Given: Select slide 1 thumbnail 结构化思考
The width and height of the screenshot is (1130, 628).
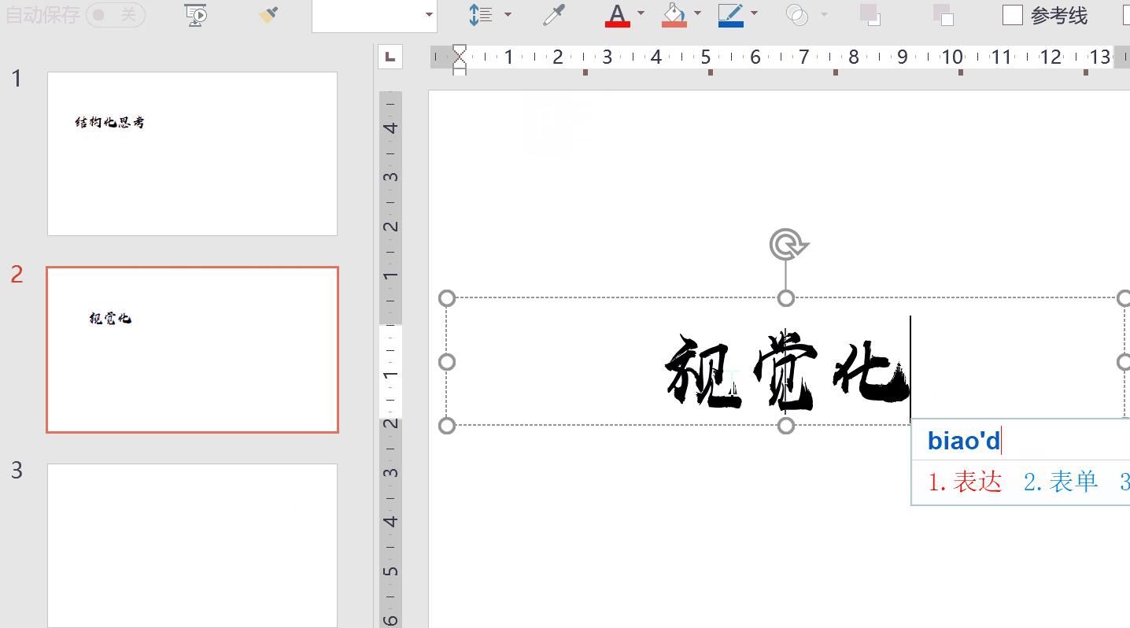Looking at the screenshot, I should coord(191,153).
